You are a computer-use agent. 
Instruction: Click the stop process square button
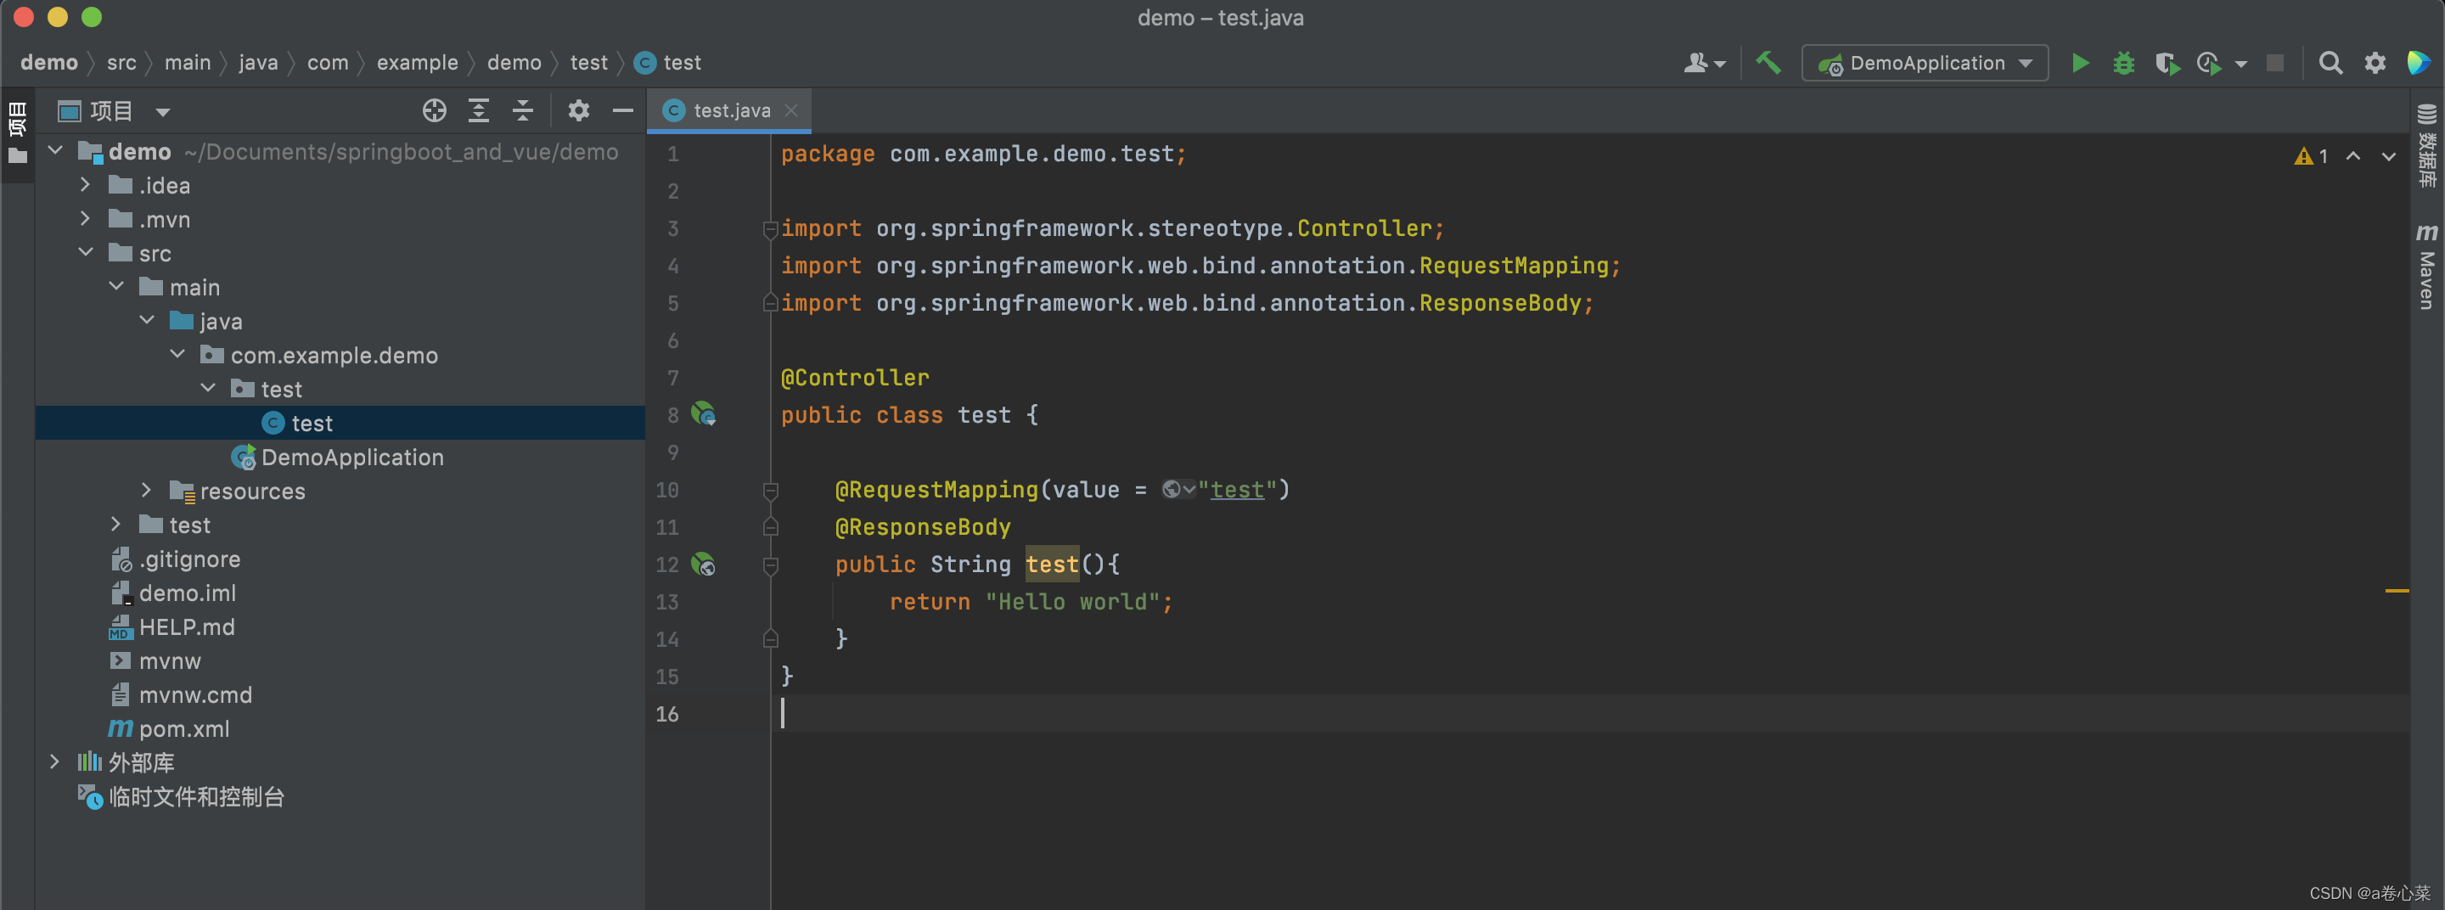coord(2275,64)
